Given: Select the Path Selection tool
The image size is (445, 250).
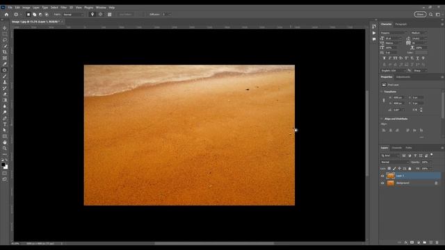Looking at the screenshot, I should click(x=5, y=130).
